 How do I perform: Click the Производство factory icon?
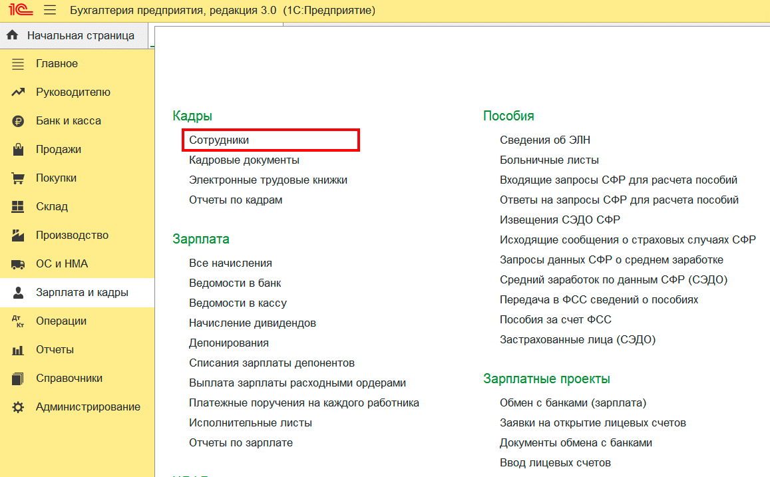[19, 236]
